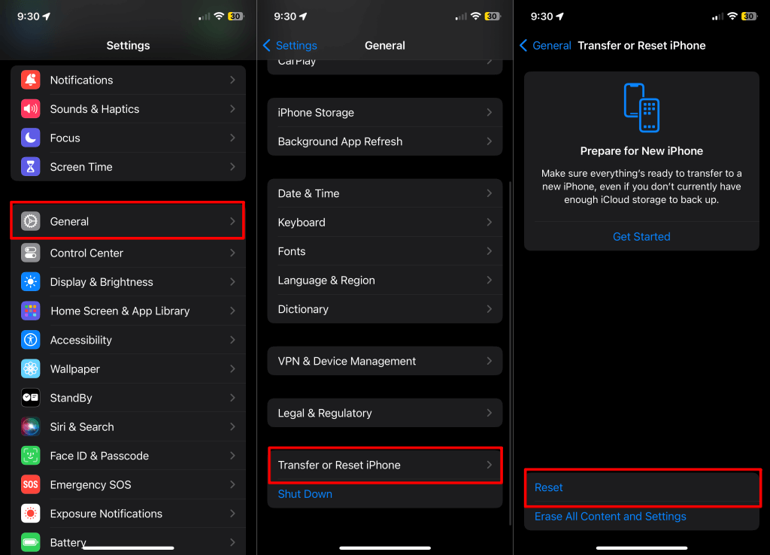
Task: Open the Dictionary row
Action: 385,309
